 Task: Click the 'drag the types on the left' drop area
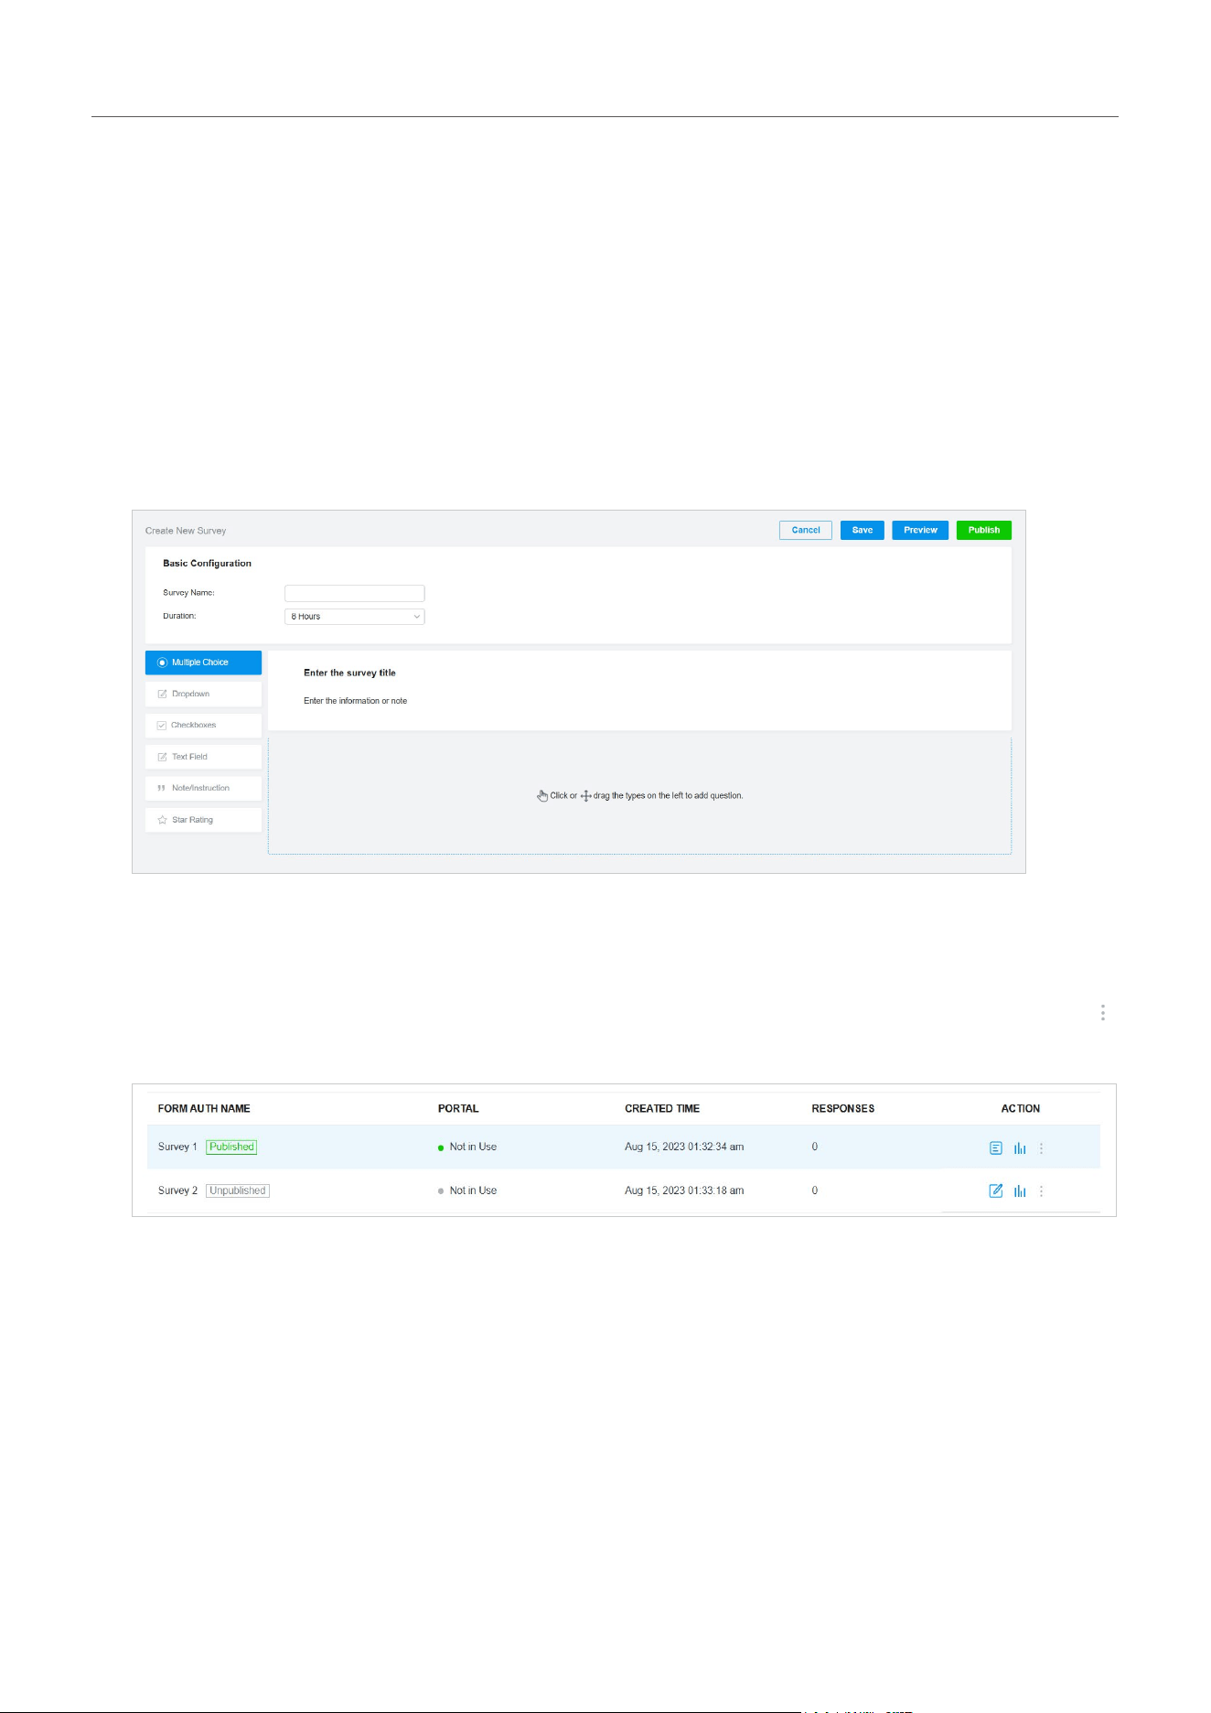639,796
